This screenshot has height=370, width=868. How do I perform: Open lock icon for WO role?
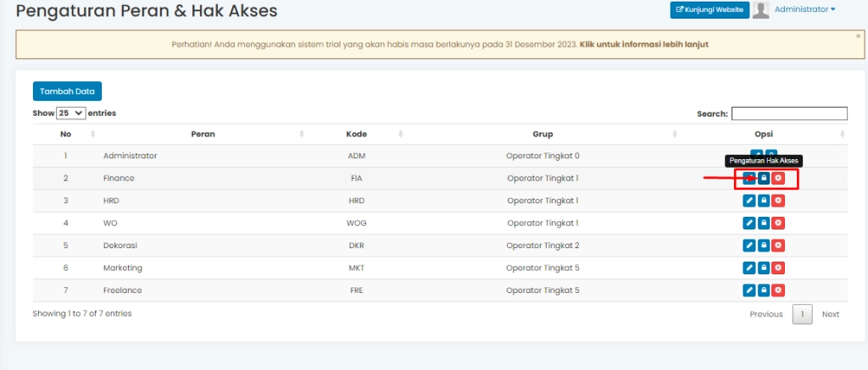tap(764, 223)
